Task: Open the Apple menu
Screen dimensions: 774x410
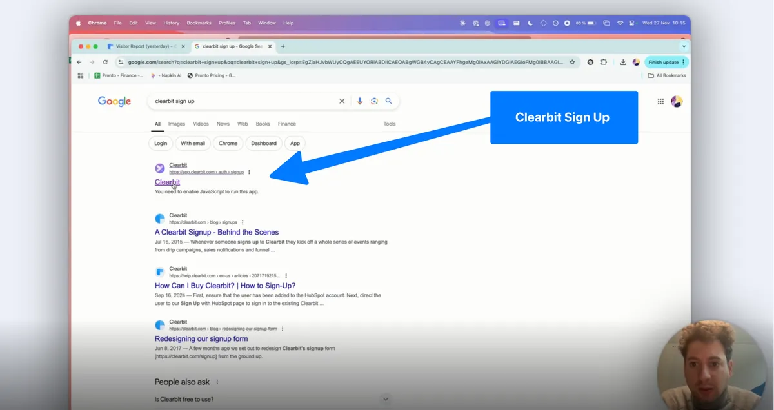Action: [80, 23]
